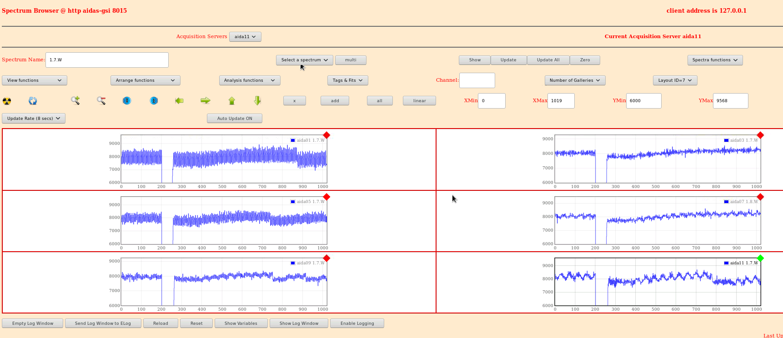Open the View functions menu
783x338 pixels.
pos(35,80)
